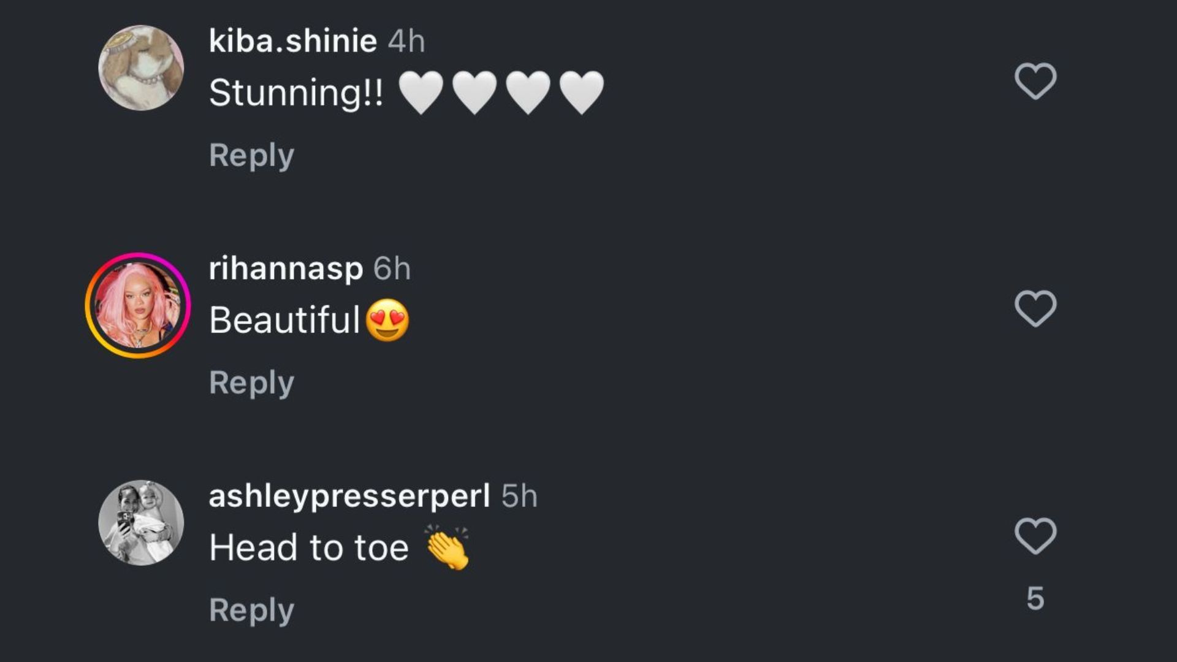Open the rihannasp username link

tap(286, 269)
